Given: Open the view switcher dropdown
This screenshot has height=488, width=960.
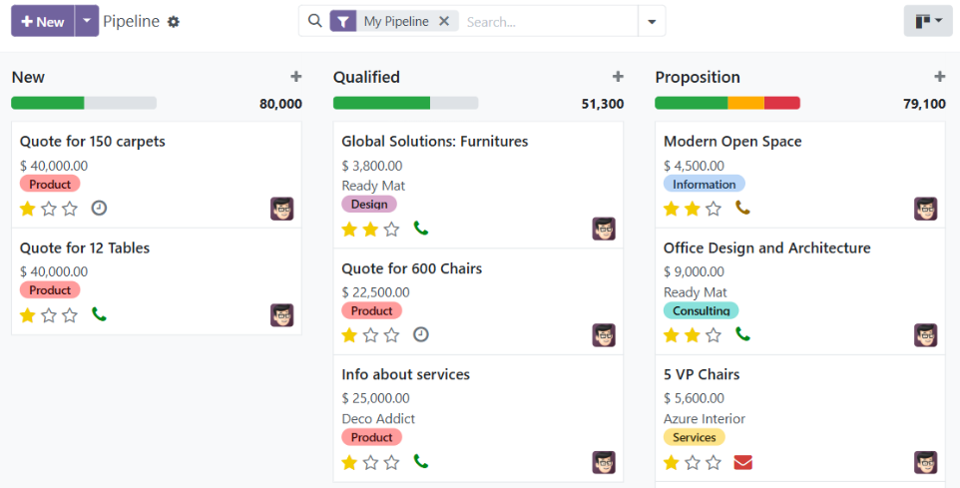Looking at the screenshot, I should [x=927, y=21].
